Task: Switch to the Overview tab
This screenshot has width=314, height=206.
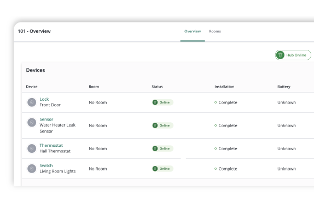Action: click(193, 31)
